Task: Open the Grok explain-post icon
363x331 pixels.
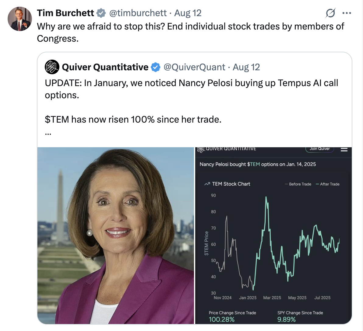Action: (330, 13)
